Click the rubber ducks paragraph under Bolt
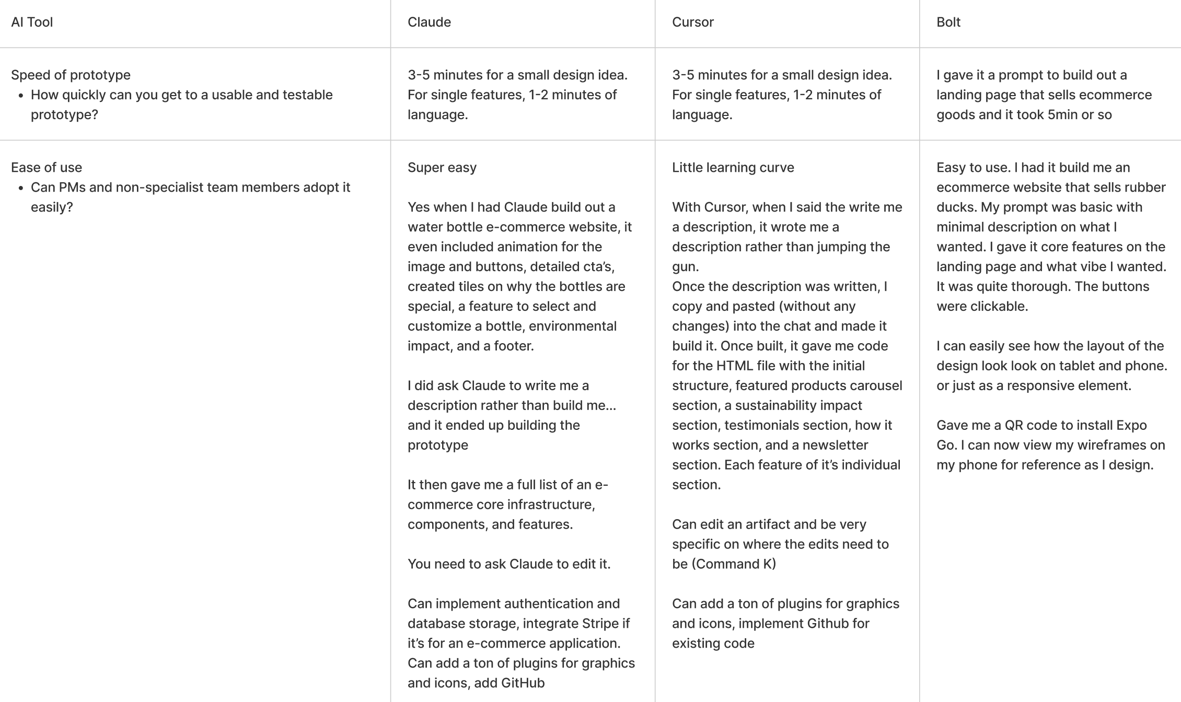The image size is (1181, 702). 1050,237
